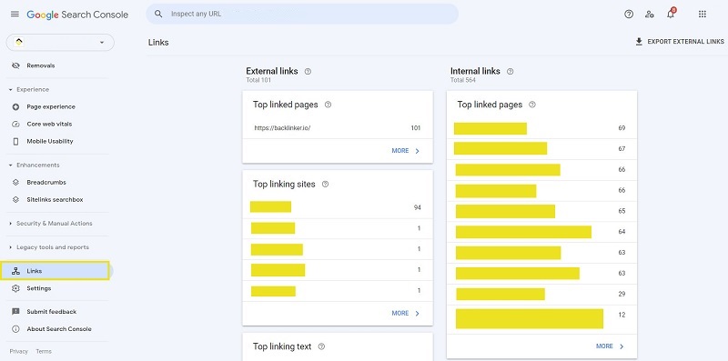Screen dimensions: 728x361
Task: Click MORE under internal Top linked pages
Action: pyautogui.click(x=610, y=346)
